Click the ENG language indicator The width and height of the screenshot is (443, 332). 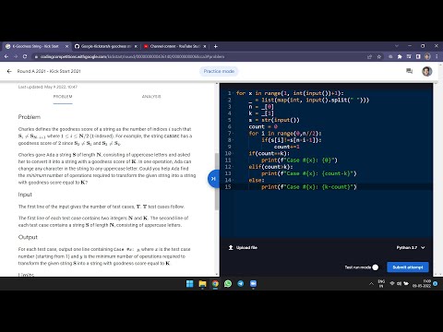coord(381,283)
